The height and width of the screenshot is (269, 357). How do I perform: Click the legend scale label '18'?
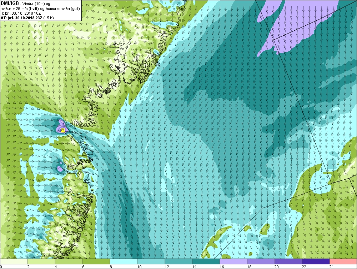249,267
